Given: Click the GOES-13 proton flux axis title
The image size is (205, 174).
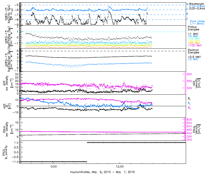Looking at the screenshot, I should click(9, 37).
